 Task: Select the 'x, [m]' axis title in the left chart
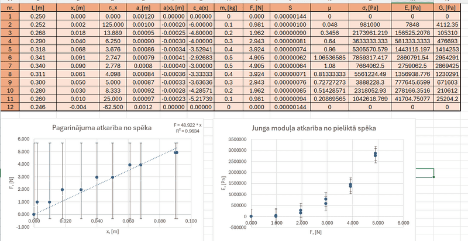(112, 232)
